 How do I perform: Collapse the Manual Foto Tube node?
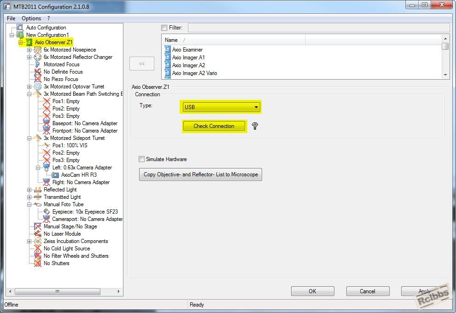29,204
